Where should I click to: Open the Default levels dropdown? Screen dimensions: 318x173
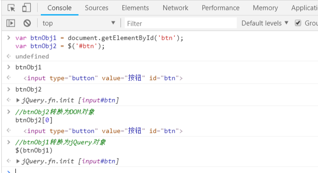[x=265, y=23]
